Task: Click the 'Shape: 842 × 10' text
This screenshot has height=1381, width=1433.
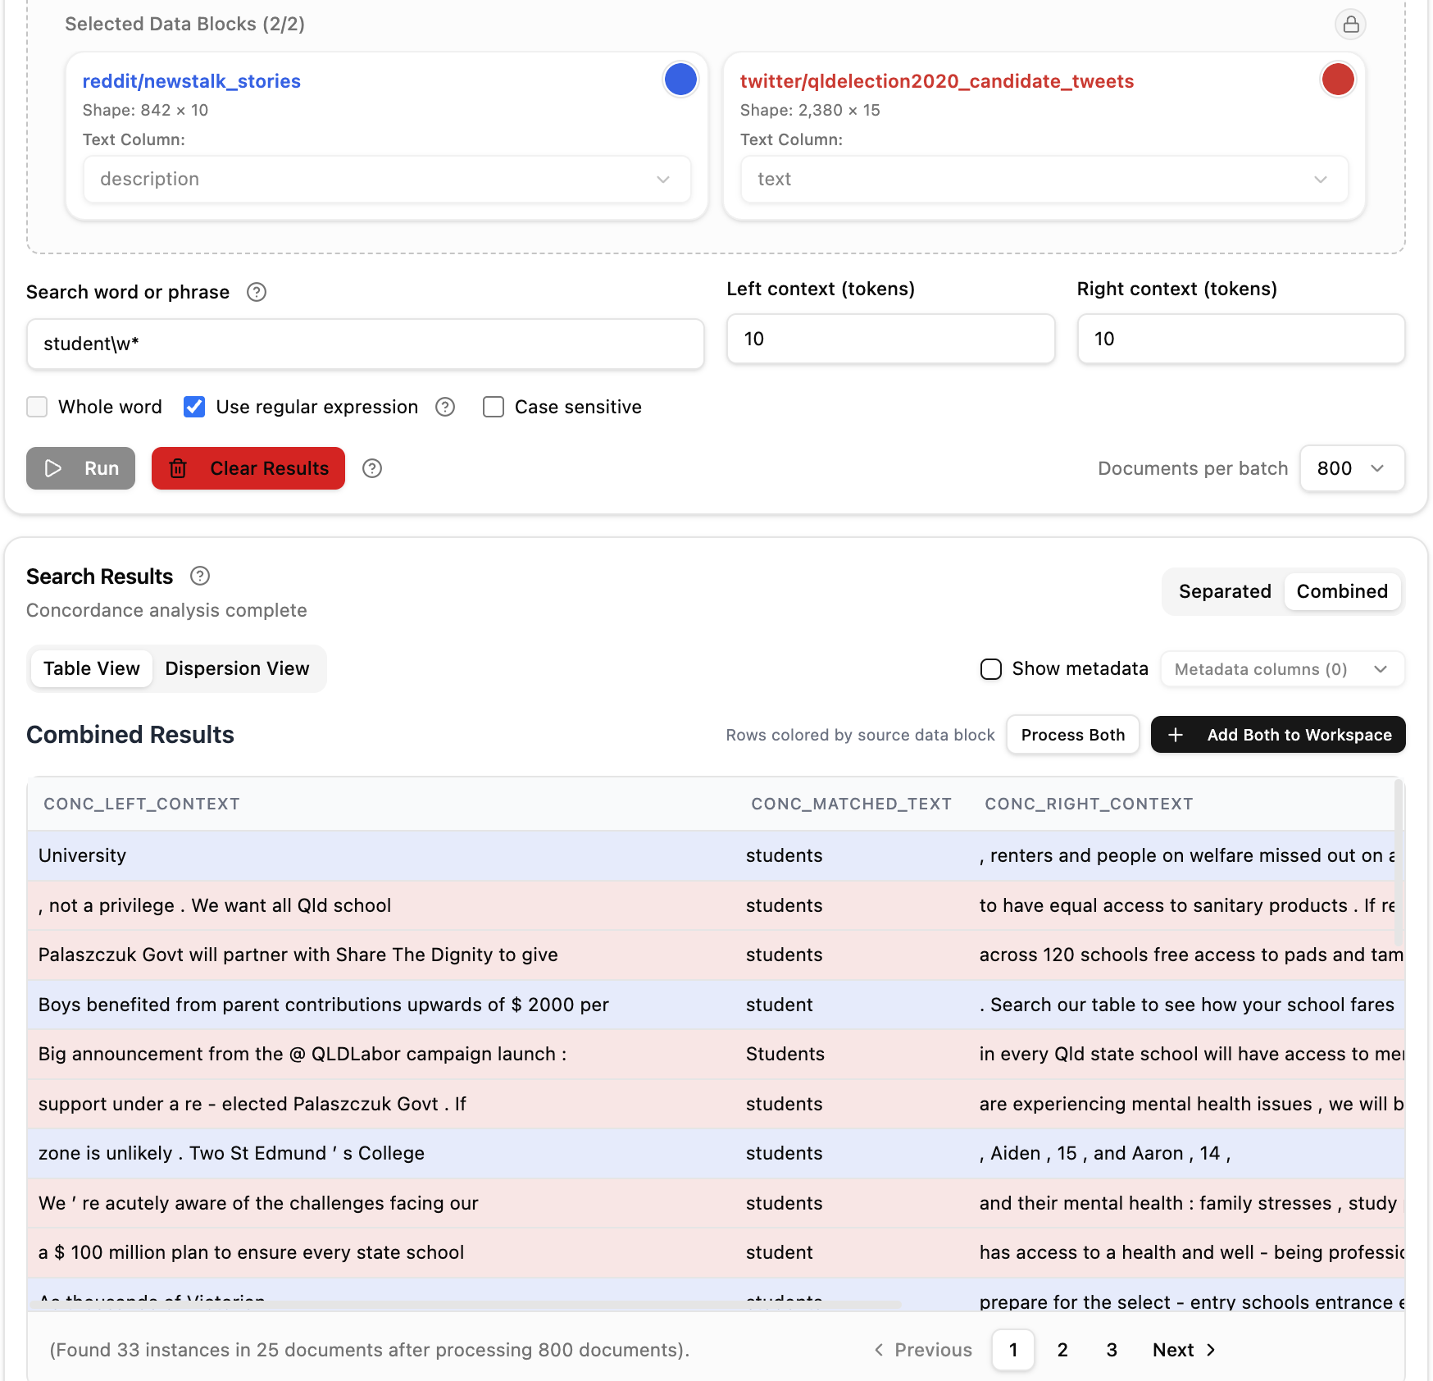Action: click(145, 110)
